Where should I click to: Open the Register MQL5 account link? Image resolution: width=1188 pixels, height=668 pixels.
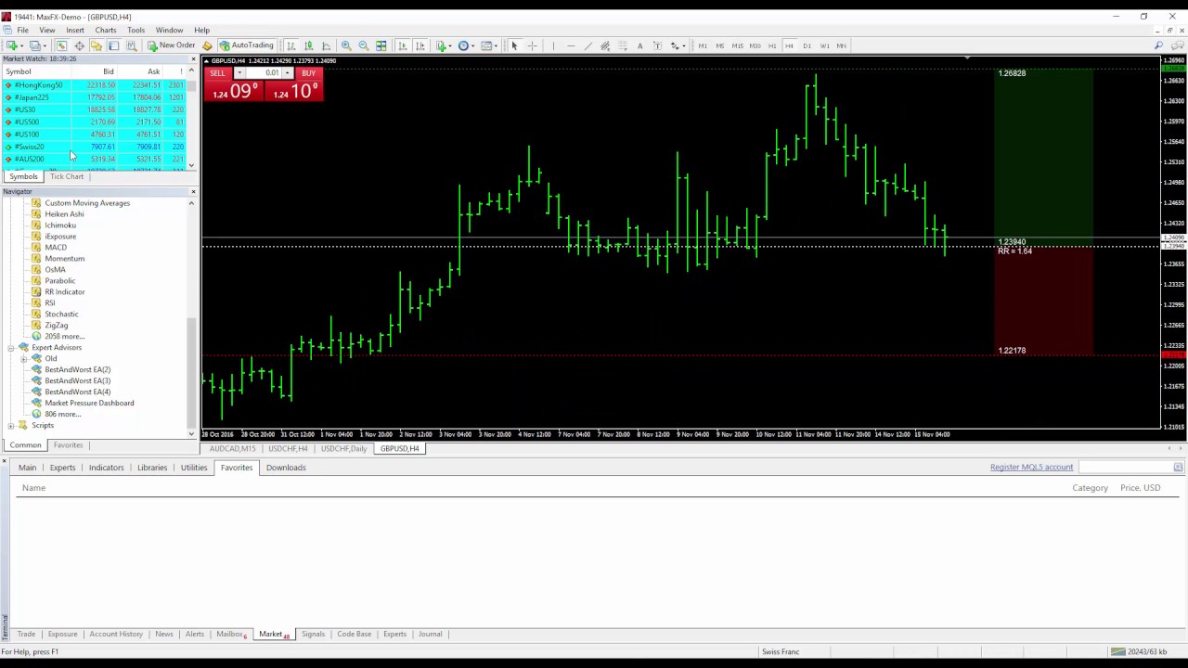pos(1031,467)
